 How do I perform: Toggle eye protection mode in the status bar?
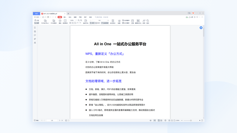click(150, 120)
